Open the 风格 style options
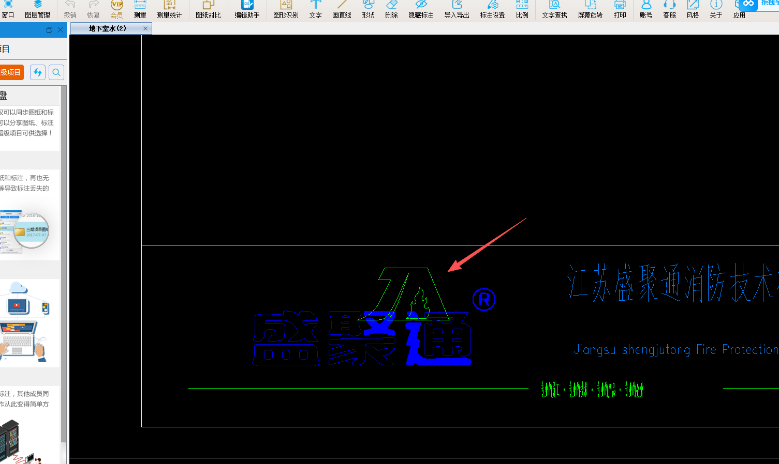Image resolution: width=779 pixels, height=464 pixels. click(x=693, y=9)
